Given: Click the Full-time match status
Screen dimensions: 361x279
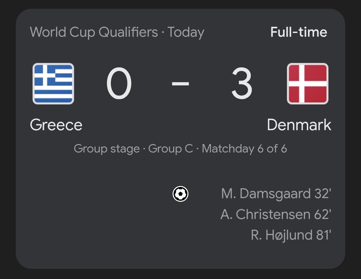Looking at the screenshot, I should click(299, 32).
